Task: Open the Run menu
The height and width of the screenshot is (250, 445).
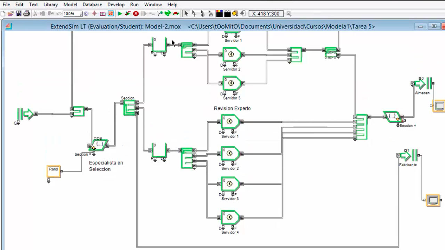Action: (x=134, y=5)
